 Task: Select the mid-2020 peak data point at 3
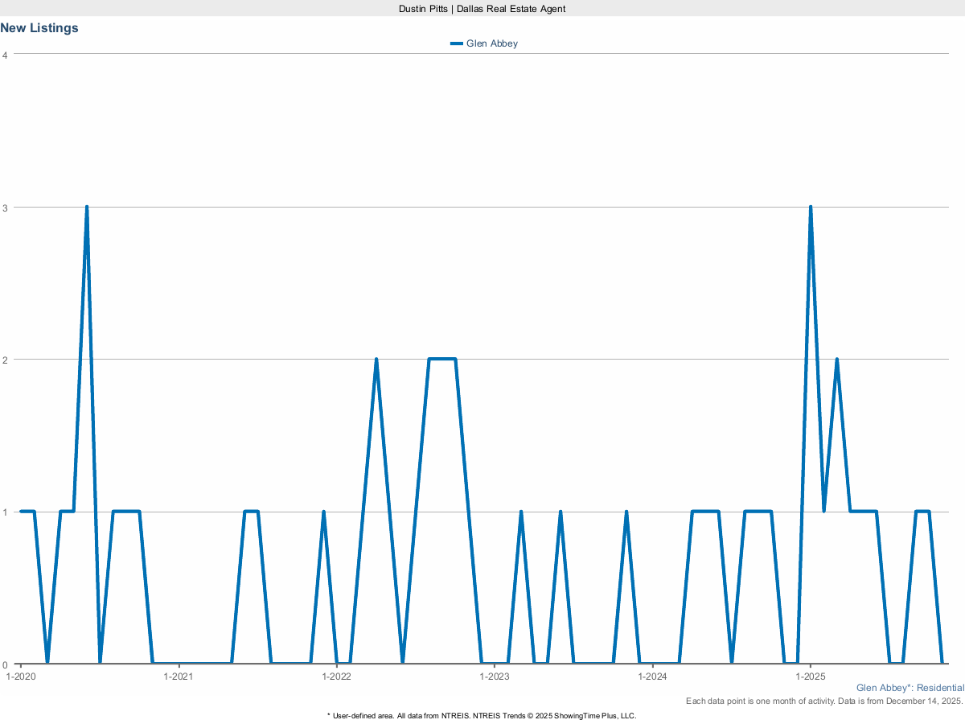(x=86, y=208)
